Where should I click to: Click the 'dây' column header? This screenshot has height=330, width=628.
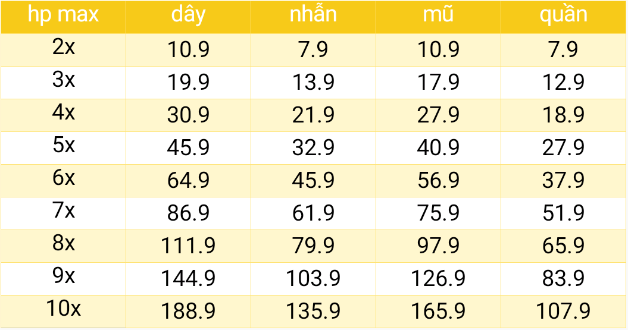tap(188, 17)
